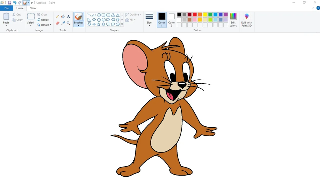
Task: Choose the Up arrow shape
Action: pos(118,20)
